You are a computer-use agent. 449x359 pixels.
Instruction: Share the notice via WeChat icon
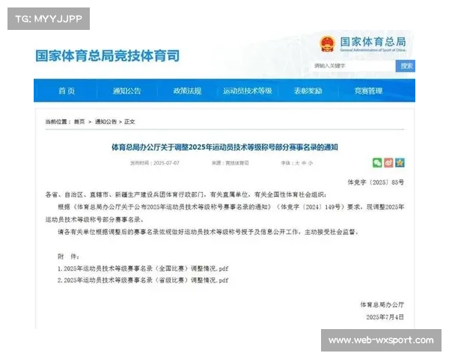(378, 162)
